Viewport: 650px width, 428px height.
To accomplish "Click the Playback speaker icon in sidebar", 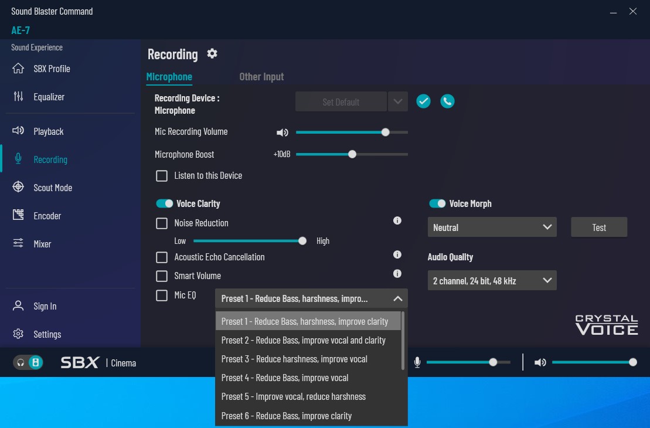I will [x=18, y=131].
